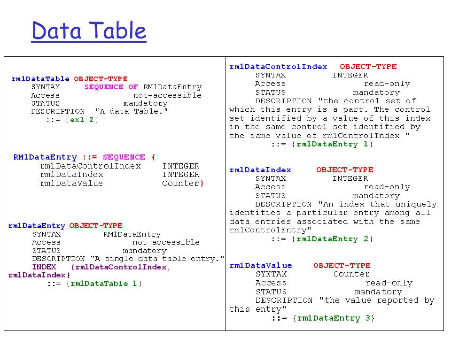451x338 pixels.
Task: Click '"A single data table entry."' description
Action: (x=157, y=259)
